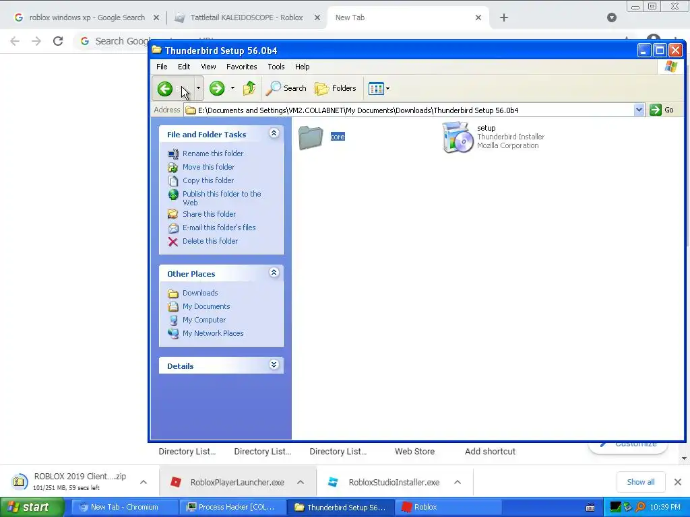The width and height of the screenshot is (690, 517).
Task: Click the browser reload icon
Action: 58,41
